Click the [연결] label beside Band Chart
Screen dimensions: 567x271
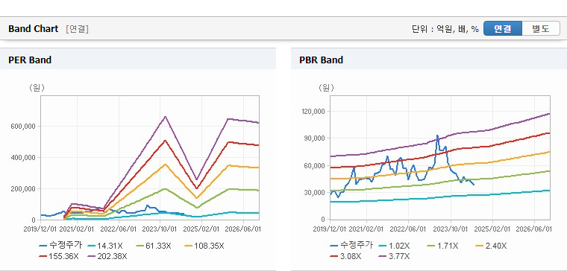pos(77,29)
